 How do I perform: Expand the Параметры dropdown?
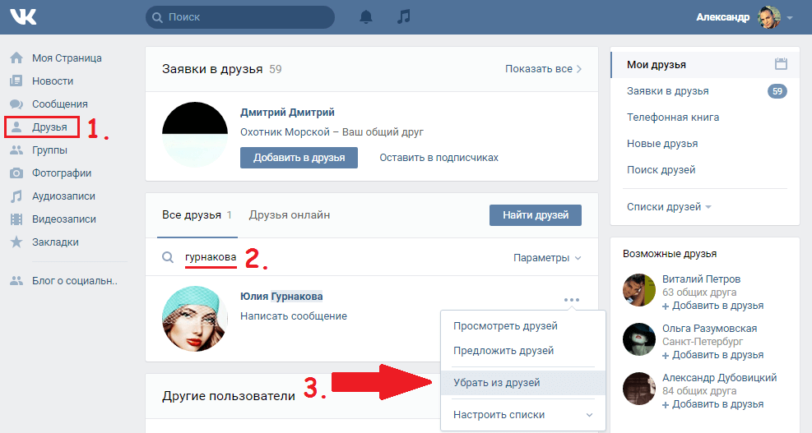click(547, 258)
